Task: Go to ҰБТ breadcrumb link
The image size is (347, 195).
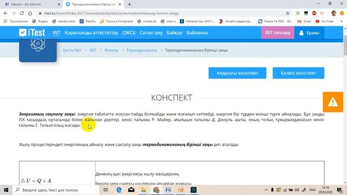Action: coord(93,50)
